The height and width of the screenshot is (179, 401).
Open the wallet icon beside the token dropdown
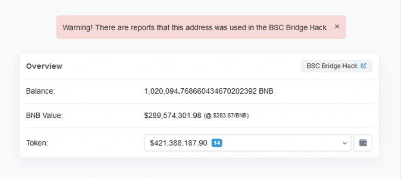point(363,143)
